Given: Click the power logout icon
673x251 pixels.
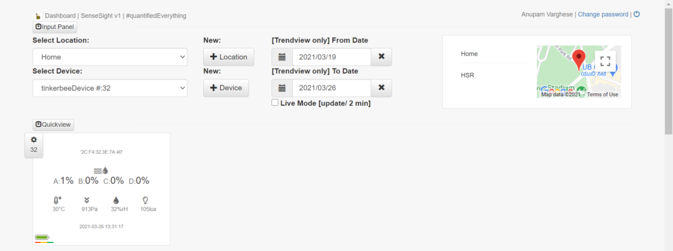Looking at the screenshot, I should pos(636,14).
